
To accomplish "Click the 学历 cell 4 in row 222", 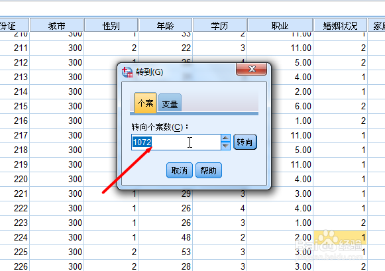I will [x=220, y=208].
